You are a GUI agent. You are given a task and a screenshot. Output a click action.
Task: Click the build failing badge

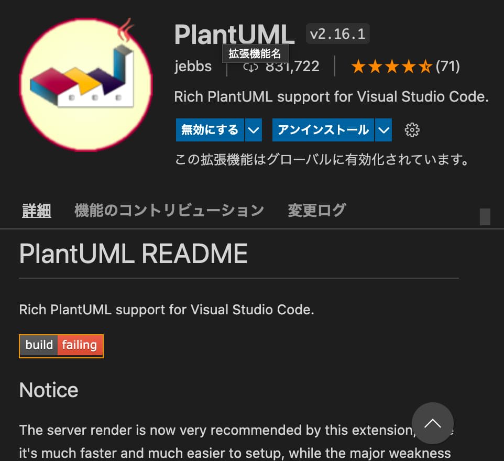point(61,346)
